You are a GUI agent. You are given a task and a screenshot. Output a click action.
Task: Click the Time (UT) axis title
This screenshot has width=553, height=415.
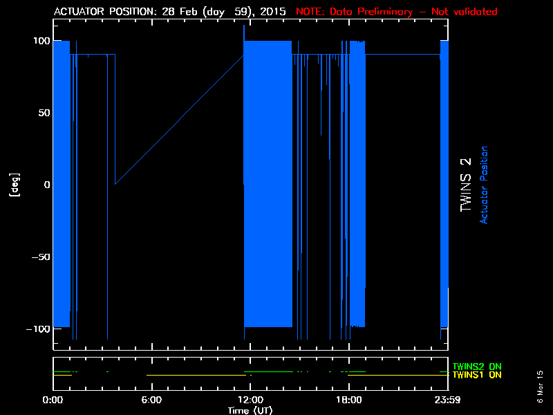[251, 410]
